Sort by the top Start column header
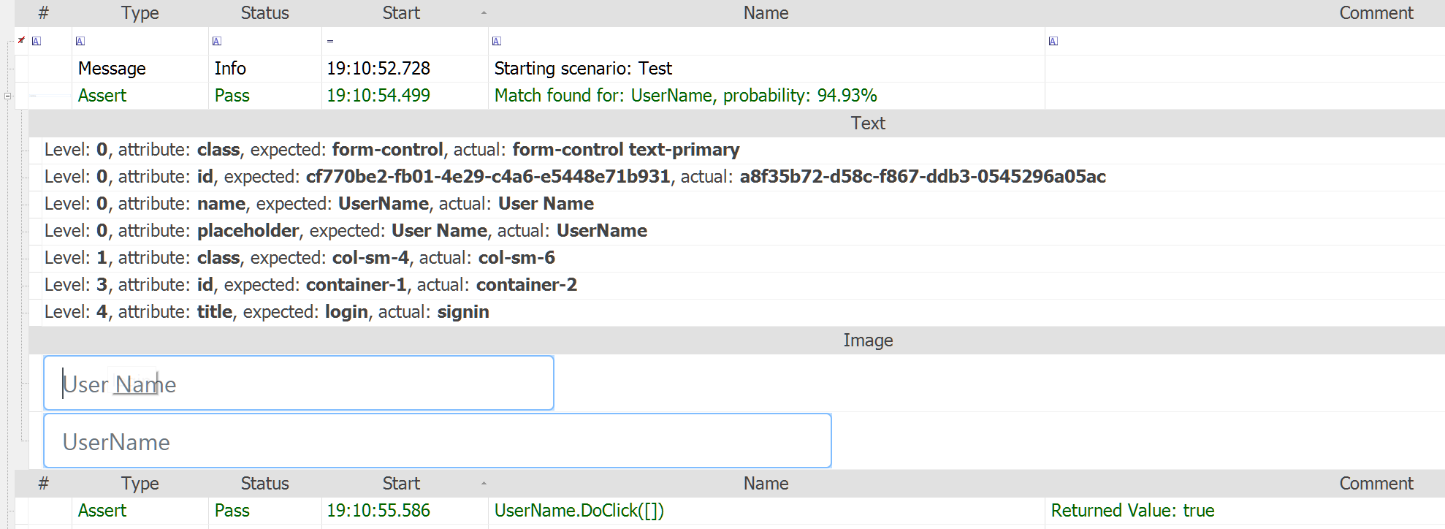Image resolution: width=1445 pixels, height=529 pixels. point(401,13)
